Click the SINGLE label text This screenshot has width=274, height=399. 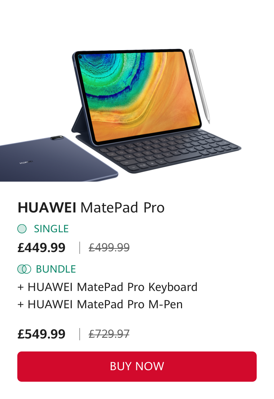pos(52,229)
